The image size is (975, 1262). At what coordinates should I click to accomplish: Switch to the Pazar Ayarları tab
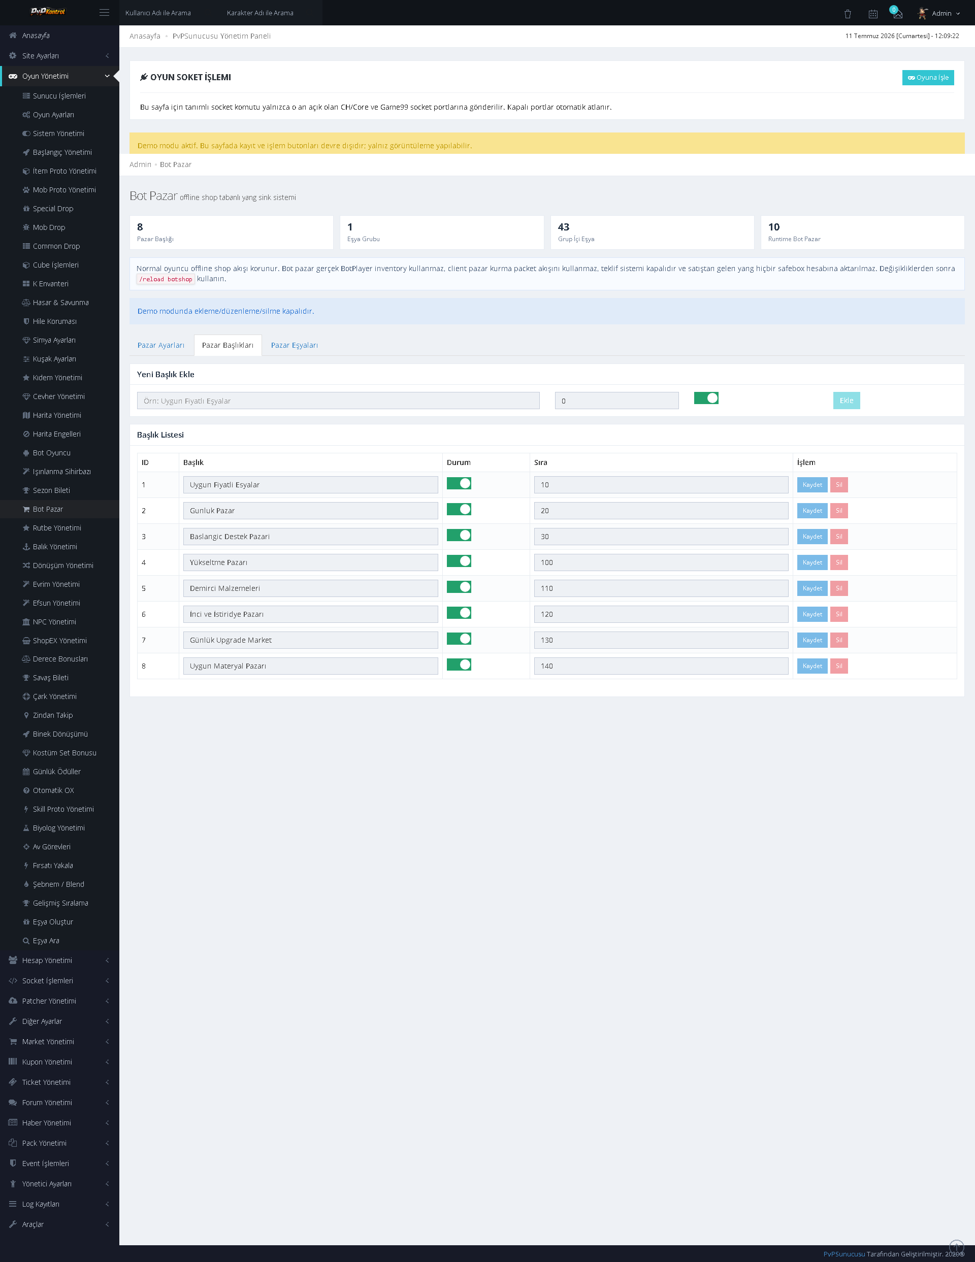(160, 345)
